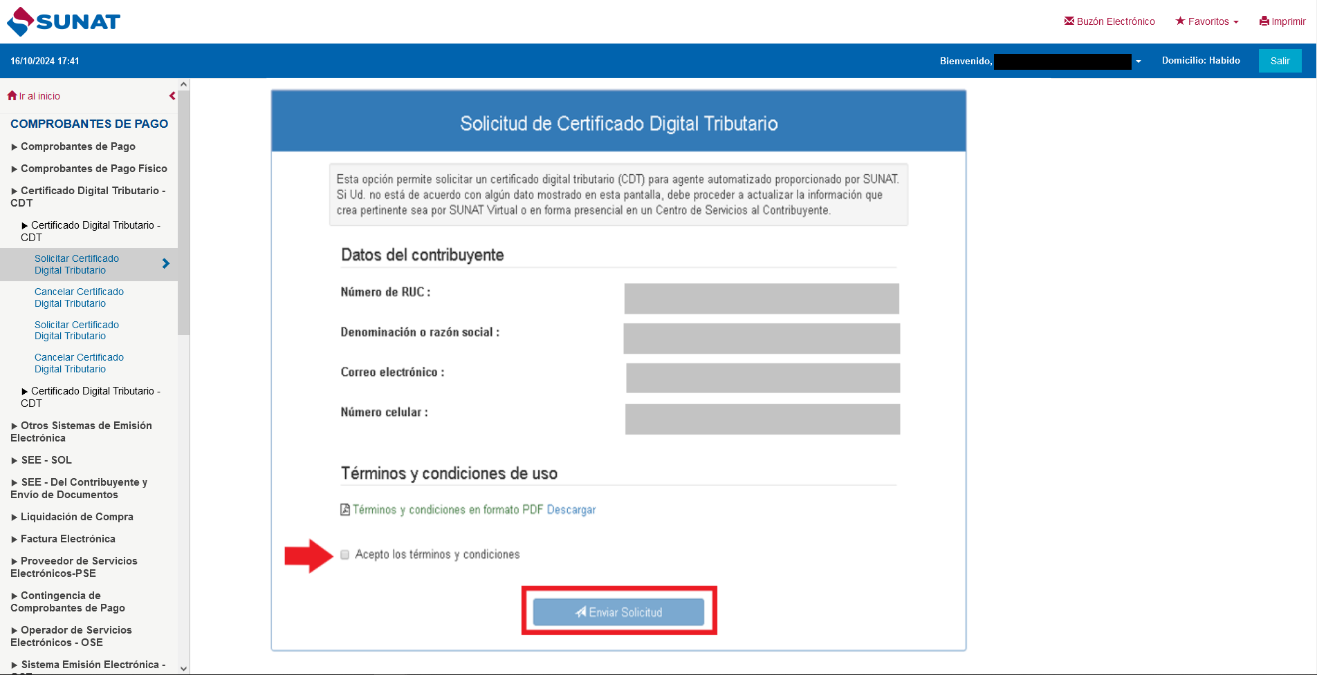Open the Buzón Electrónico mailbox

(1109, 21)
